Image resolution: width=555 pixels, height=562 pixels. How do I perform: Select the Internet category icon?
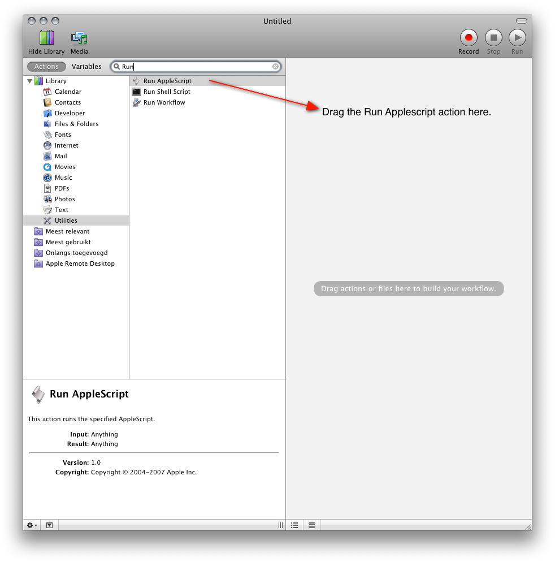[x=47, y=145]
